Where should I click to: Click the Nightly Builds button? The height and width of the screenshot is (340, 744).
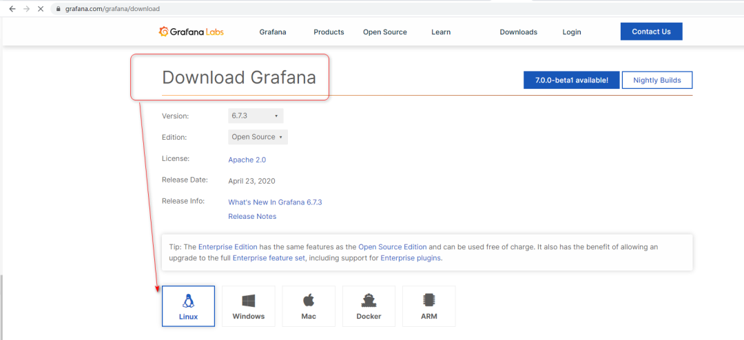657,80
